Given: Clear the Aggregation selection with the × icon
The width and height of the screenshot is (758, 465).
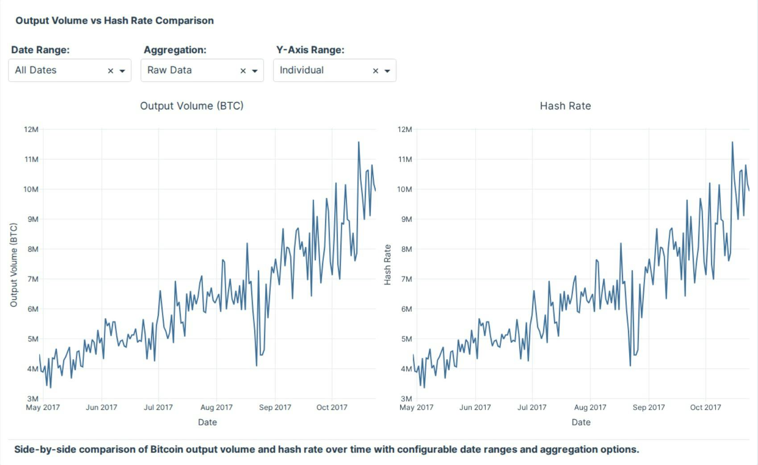Looking at the screenshot, I should 243,70.
